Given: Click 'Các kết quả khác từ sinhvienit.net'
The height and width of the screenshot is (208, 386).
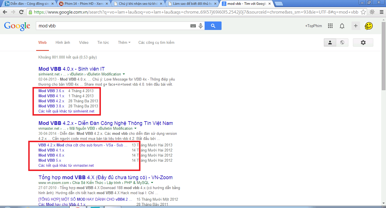Looking at the screenshot, I should pyautogui.click(x=66, y=111).
